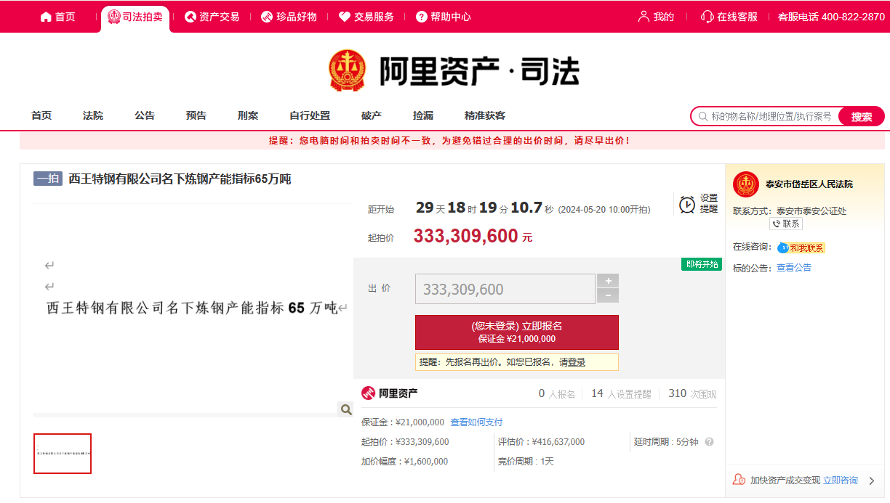890x503 pixels.
Task: Click the court emblem logo in the header
Action: (x=347, y=70)
